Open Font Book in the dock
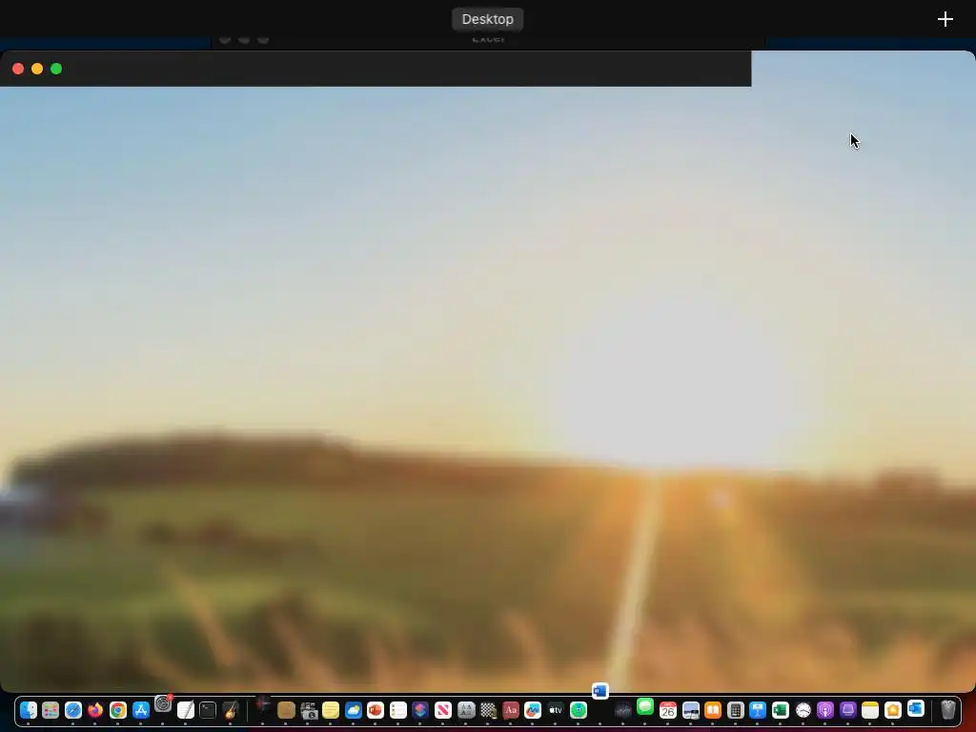Image resolution: width=976 pixels, height=732 pixels. click(465, 710)
